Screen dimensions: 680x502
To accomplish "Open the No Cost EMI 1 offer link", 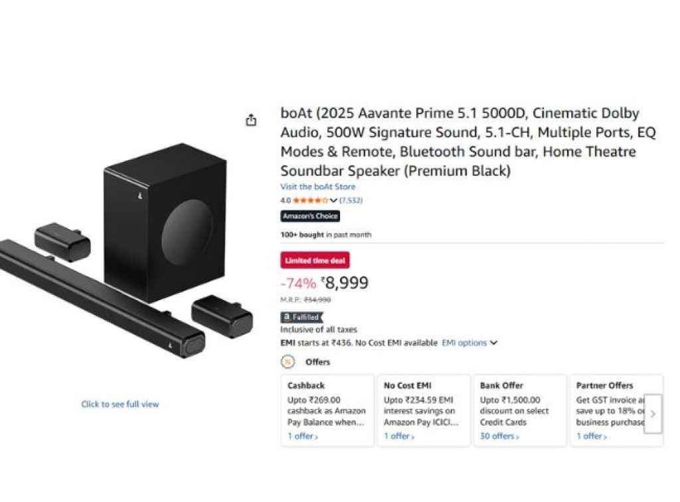I will (x=398, y=436).
